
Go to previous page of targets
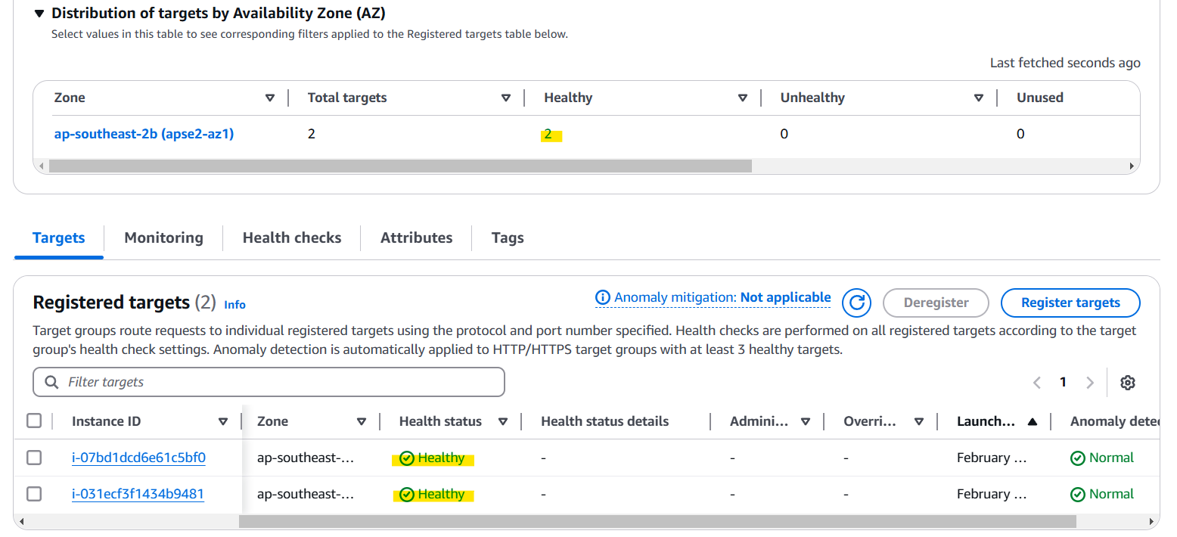[x=1037, y=383]
